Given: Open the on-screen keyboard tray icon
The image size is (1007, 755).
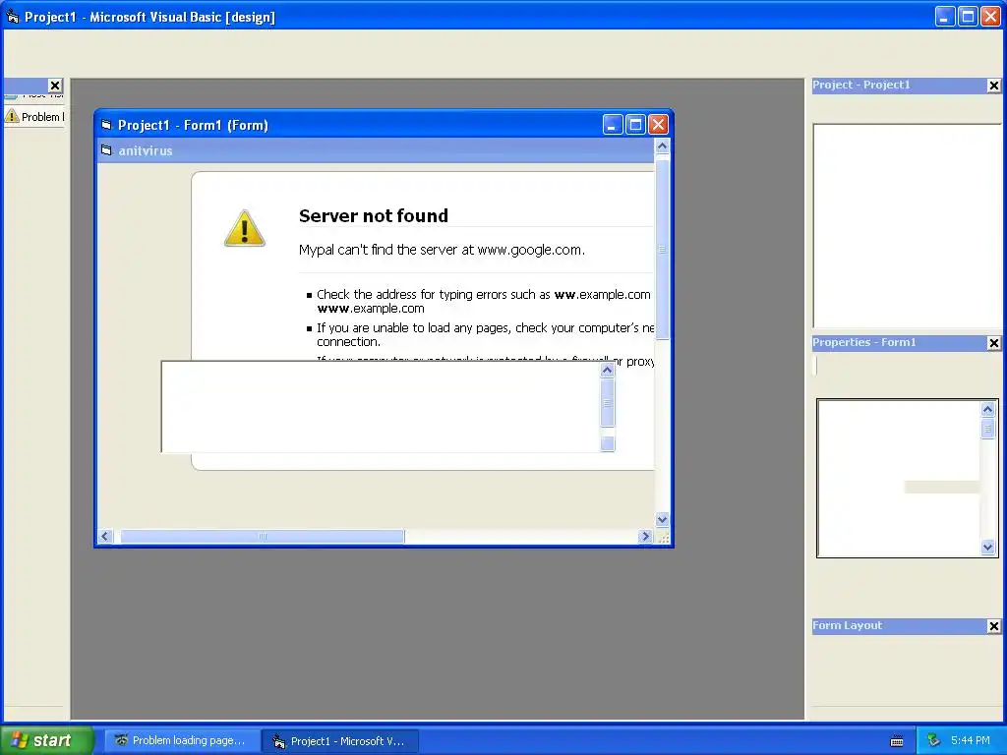Looking at the screenshot, I should 897,741.
